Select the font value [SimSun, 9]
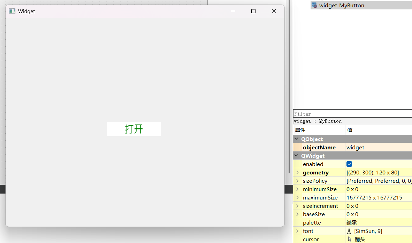The width and height of the screenshot is (412, 243). 368,231
